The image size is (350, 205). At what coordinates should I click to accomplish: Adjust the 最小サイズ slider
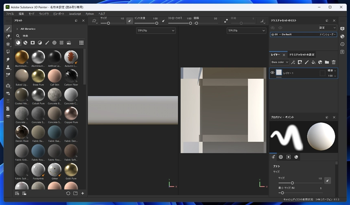tap(300, 193)
